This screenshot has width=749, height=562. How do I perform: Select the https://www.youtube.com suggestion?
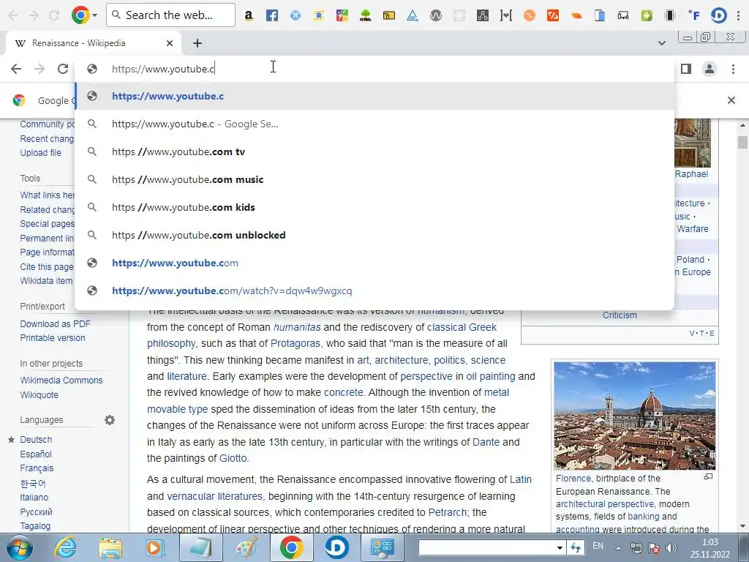pyautogui.click(x=374, y=263)
